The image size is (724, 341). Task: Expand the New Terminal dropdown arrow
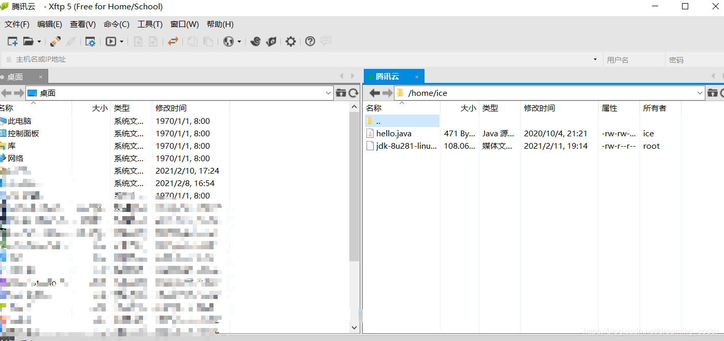tap(122, 42)
